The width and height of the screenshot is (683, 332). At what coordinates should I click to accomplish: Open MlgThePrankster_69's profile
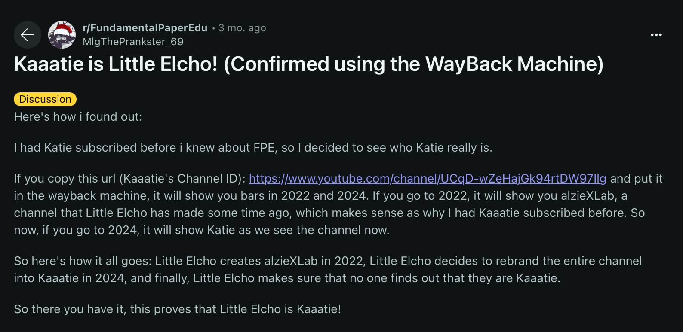[133, 42]
